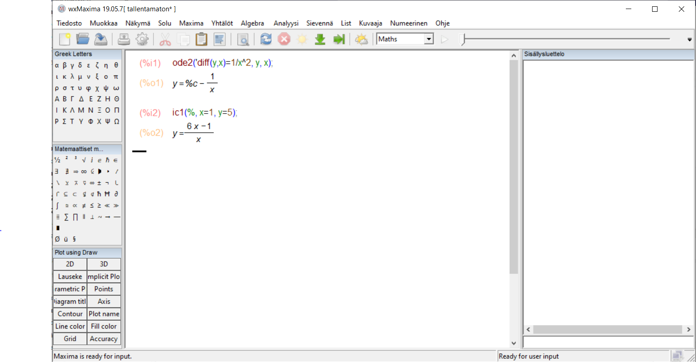This screenshot has width=696, height=362.
Task: Click the animation slider handle in toolbar
Action: click(x=462, y=39)
